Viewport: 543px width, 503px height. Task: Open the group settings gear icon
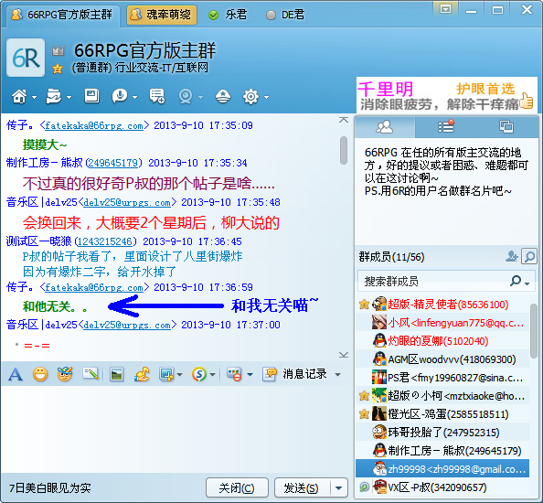pyautogui.click(x=250, y=97)
